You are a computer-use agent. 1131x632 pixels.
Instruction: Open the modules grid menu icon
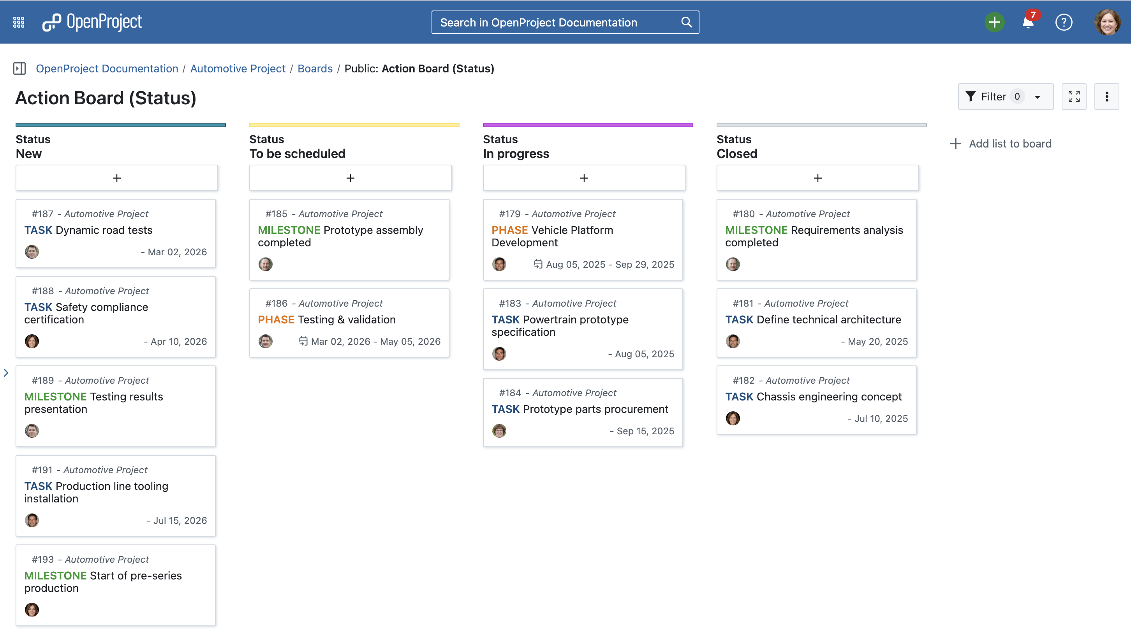(x=18, y=22)
